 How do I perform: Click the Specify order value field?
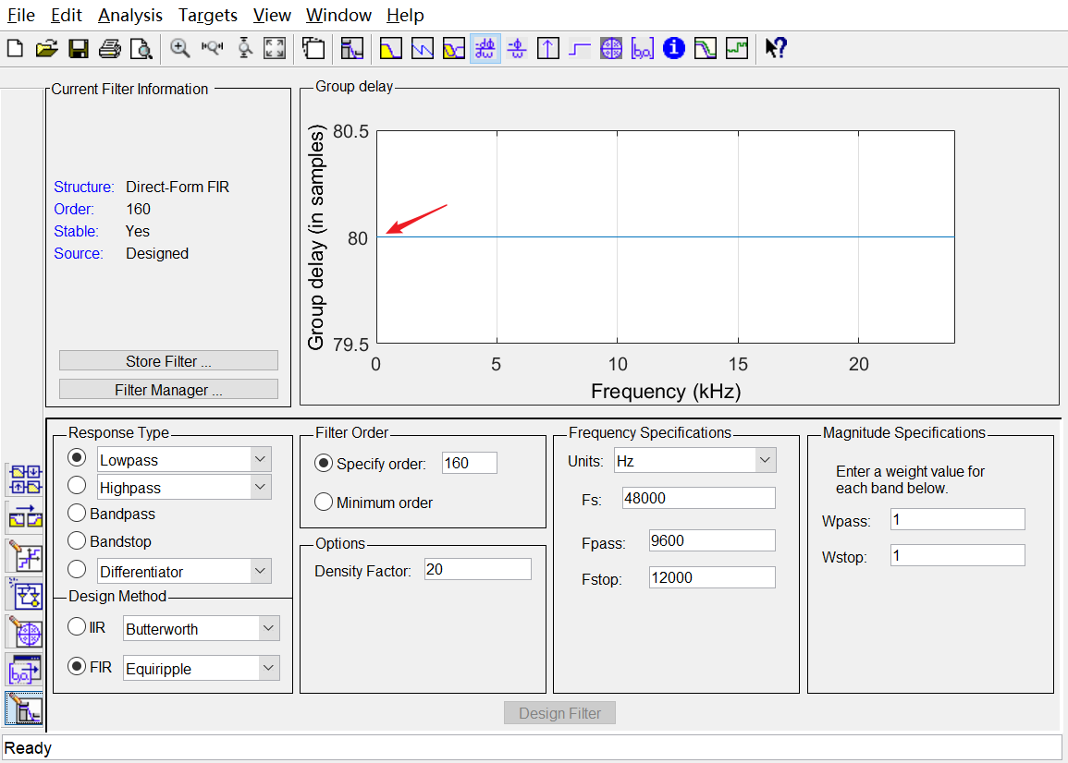click(x=470, y=463)
